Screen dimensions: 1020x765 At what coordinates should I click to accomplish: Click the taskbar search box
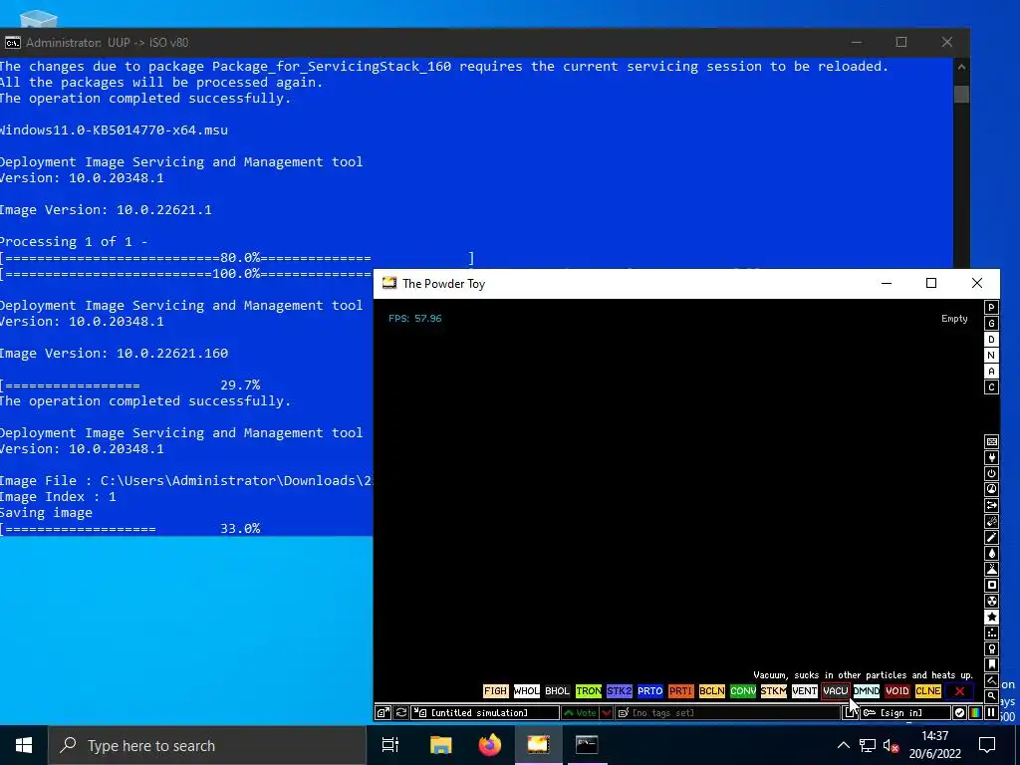(x=207, y=745)
